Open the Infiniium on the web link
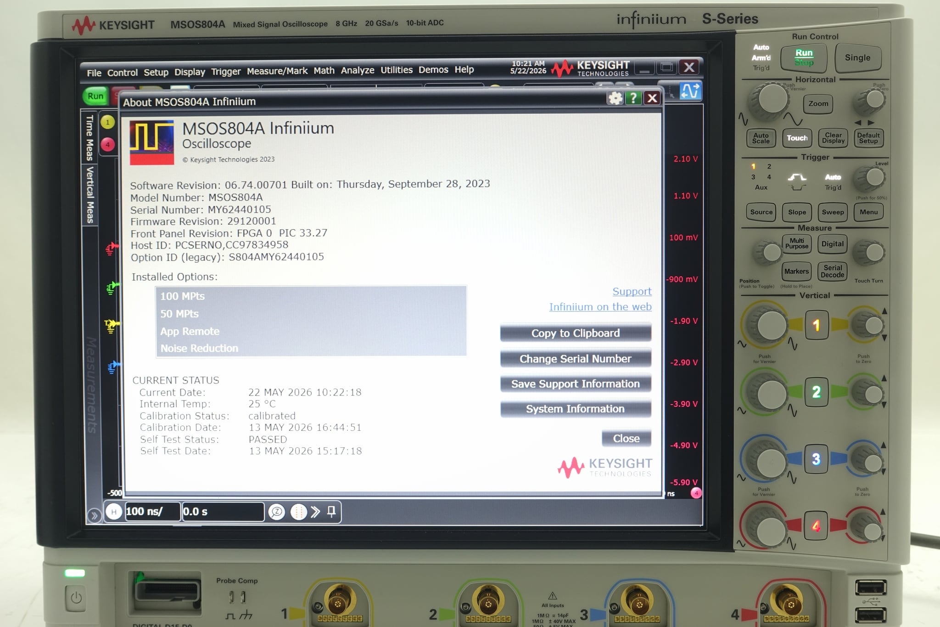 click(600, 307)
